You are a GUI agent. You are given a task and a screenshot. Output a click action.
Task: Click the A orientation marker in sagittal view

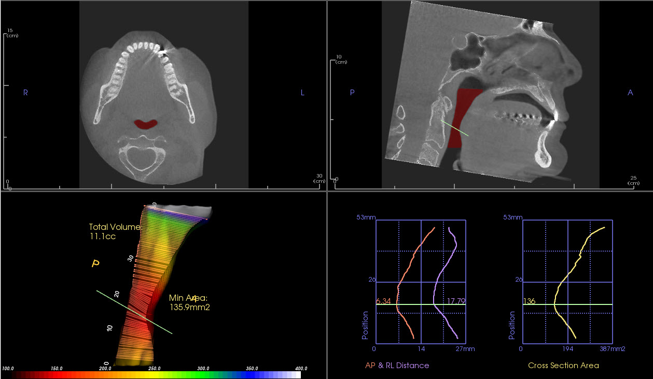pyautogui.click(x=629, y=92)
